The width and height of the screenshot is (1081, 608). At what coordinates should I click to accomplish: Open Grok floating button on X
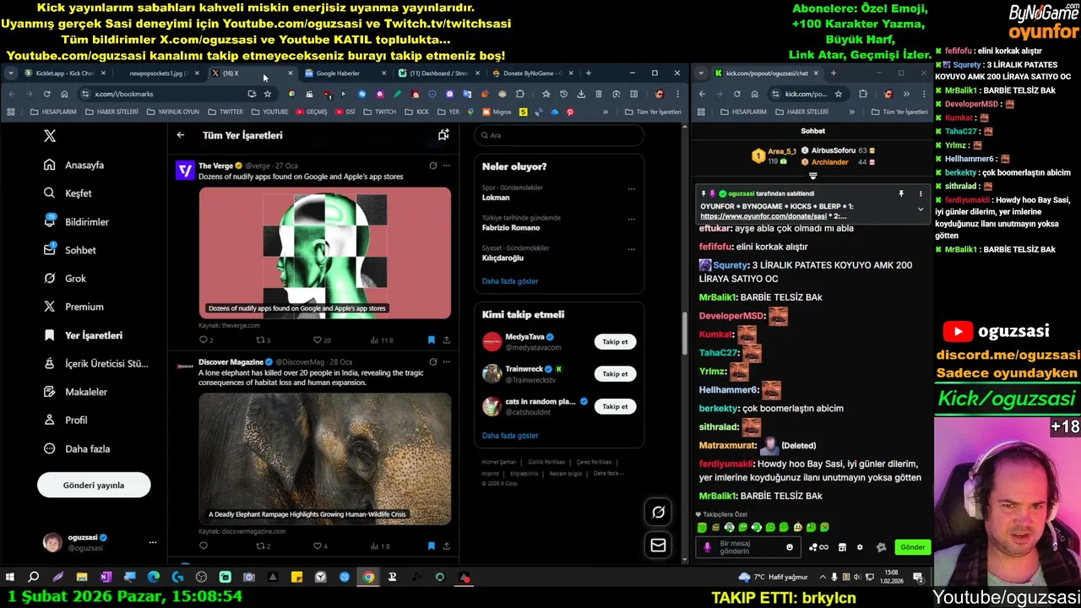coord(658,512)
